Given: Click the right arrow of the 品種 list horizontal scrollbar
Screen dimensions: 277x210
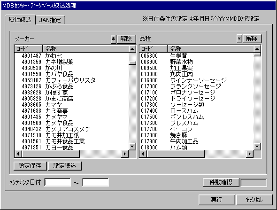Looking at the screenshot, I should pyautogui.click(x=249, y=154).
